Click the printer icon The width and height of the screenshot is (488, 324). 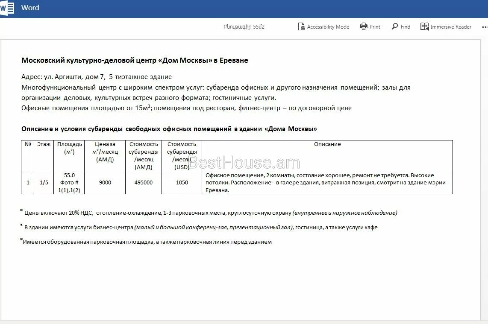point(364,26)
